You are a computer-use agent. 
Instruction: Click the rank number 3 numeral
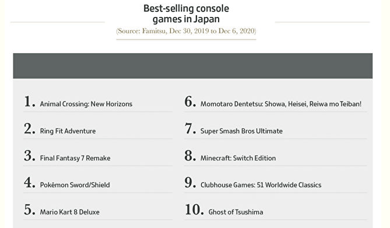point(29,156)
